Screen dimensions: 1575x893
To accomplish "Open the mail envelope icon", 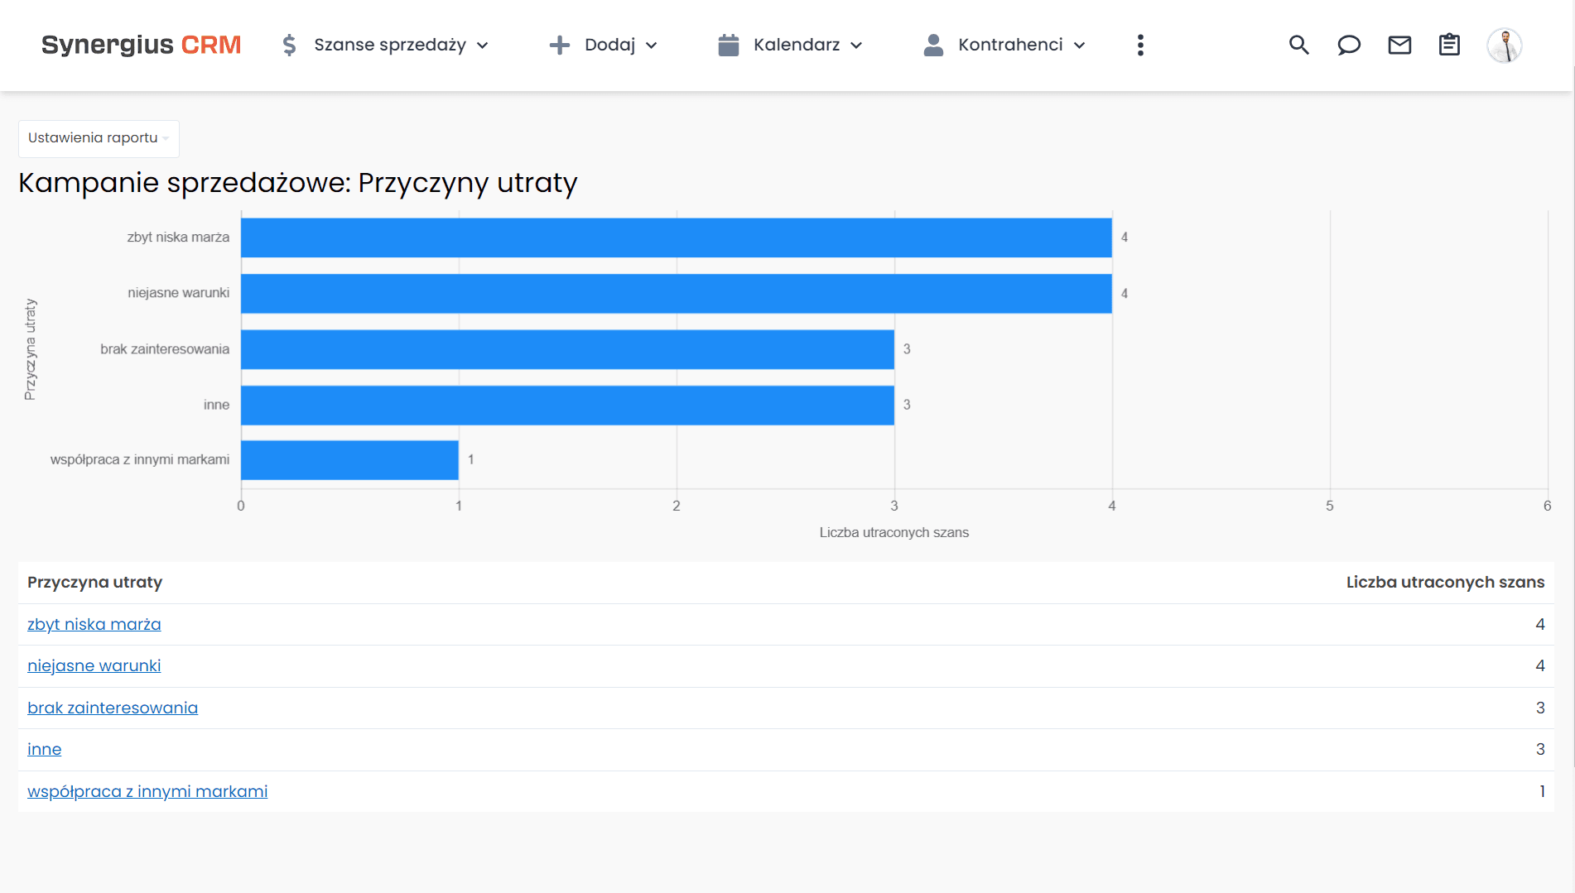I will coord(1399,46).
